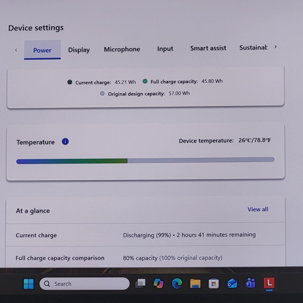Open the Sustainability tab

pyautogui.click(x=253, y=47)
